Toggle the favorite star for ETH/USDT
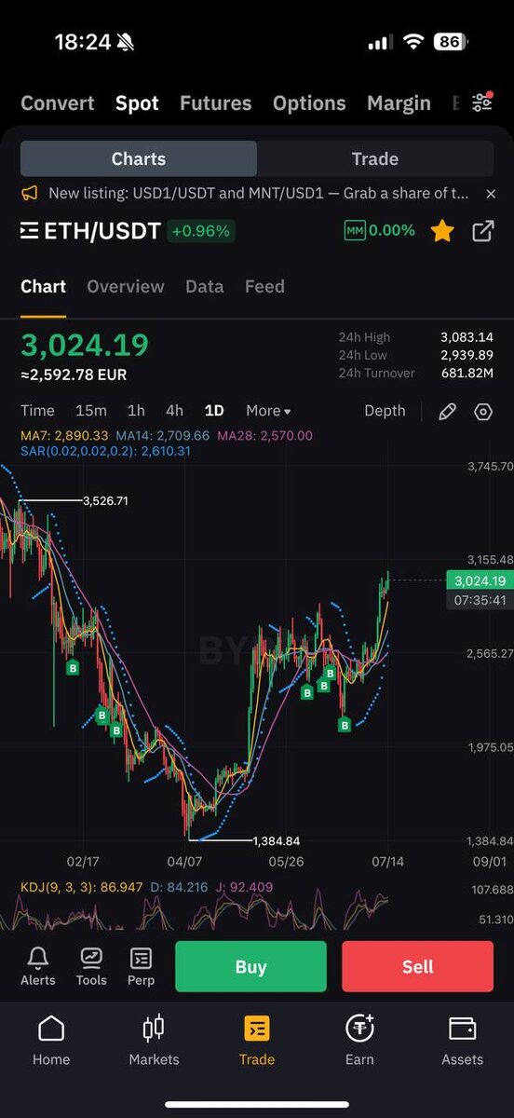Screen dimensions: 514x1118 click(x=442, y=231)
